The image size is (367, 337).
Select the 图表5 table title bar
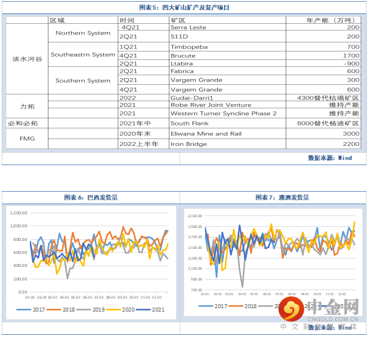pyautogui.click(x=183, y=7)
